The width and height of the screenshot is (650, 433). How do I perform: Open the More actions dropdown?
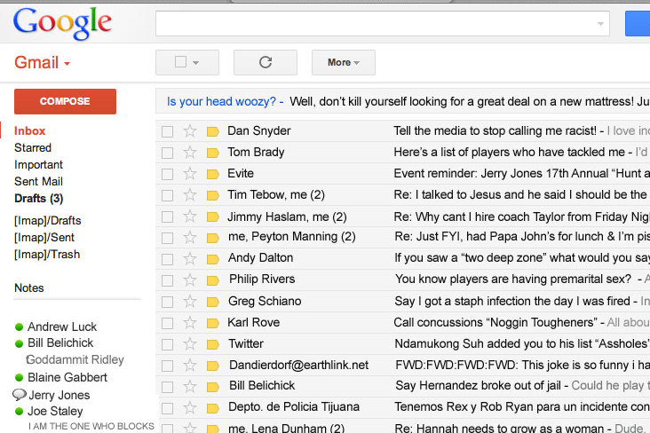point(344,63)
